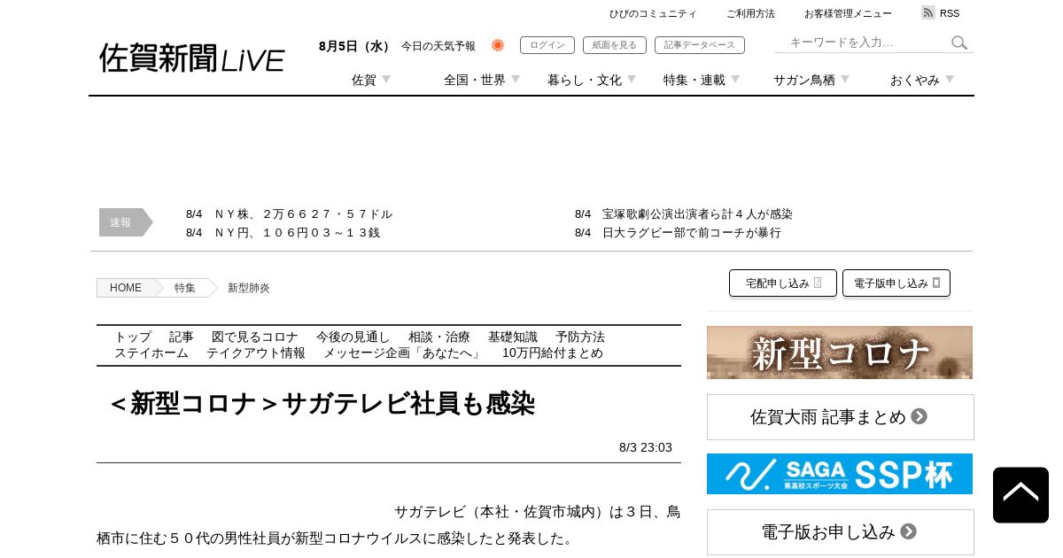1063x558 pixels.
Task: Select the 基礎知識 tab
Action: [x=513, y=337]
